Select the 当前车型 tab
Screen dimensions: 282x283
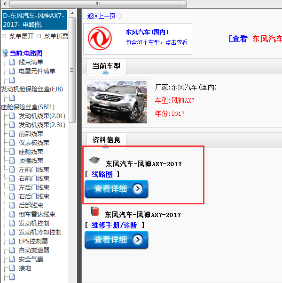(106, 67)
